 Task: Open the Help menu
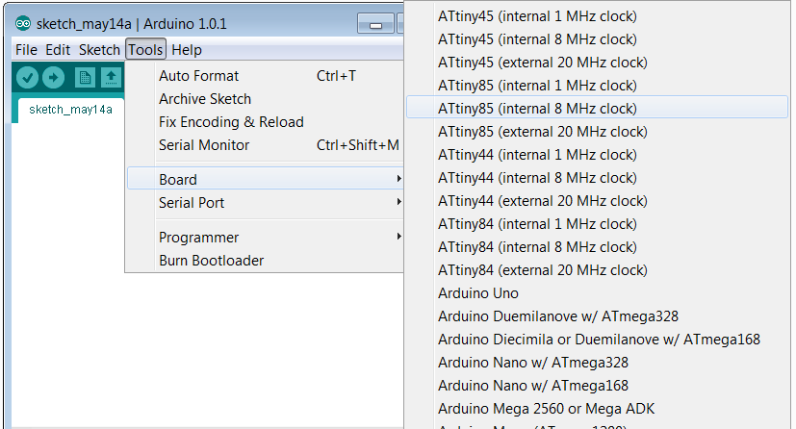pos(187,50)
